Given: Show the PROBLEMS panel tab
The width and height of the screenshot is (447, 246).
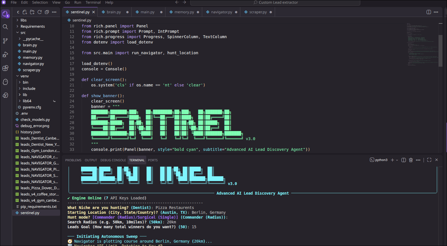Looking at the screenshot, I should 73,160.
